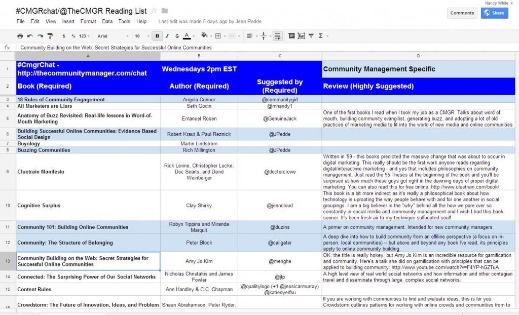The image size is (519, 315).
Task: Click the merge cells icon
Action: point(232,36)
